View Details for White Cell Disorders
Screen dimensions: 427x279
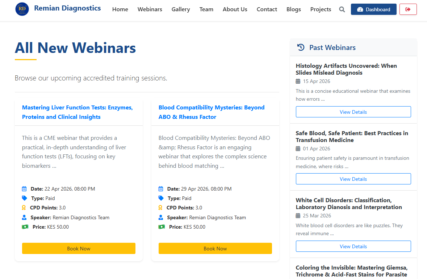353,246
